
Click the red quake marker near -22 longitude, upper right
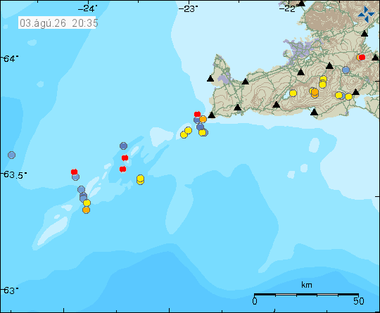(x=362, y=57)
